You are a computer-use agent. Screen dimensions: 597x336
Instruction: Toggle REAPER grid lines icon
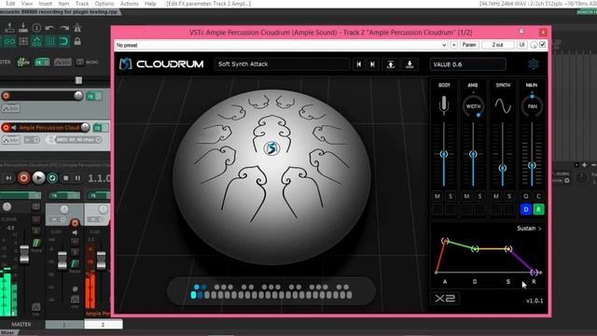coord(49,41)
